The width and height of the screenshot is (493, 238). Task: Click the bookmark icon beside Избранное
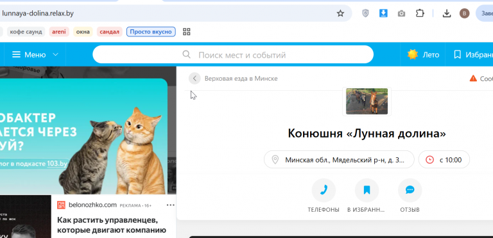[x=457, y=55]
